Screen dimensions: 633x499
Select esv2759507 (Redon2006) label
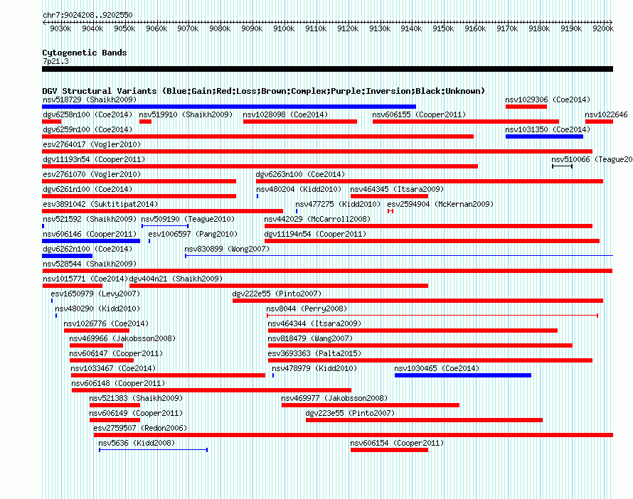coord(141,428)
